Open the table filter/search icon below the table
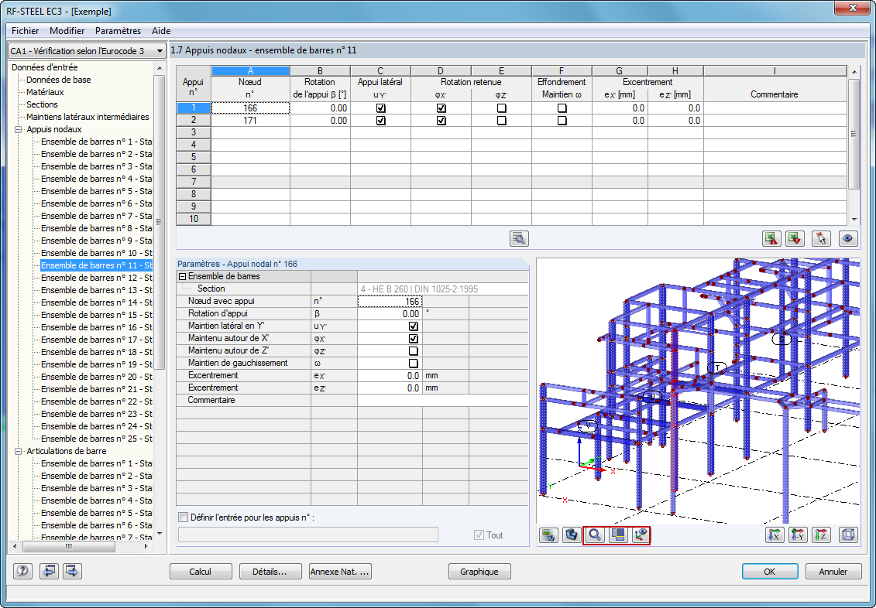This screenshot has width=876, height=608. point(519,239)
